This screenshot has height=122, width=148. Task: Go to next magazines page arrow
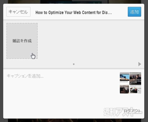click(140, 64)
